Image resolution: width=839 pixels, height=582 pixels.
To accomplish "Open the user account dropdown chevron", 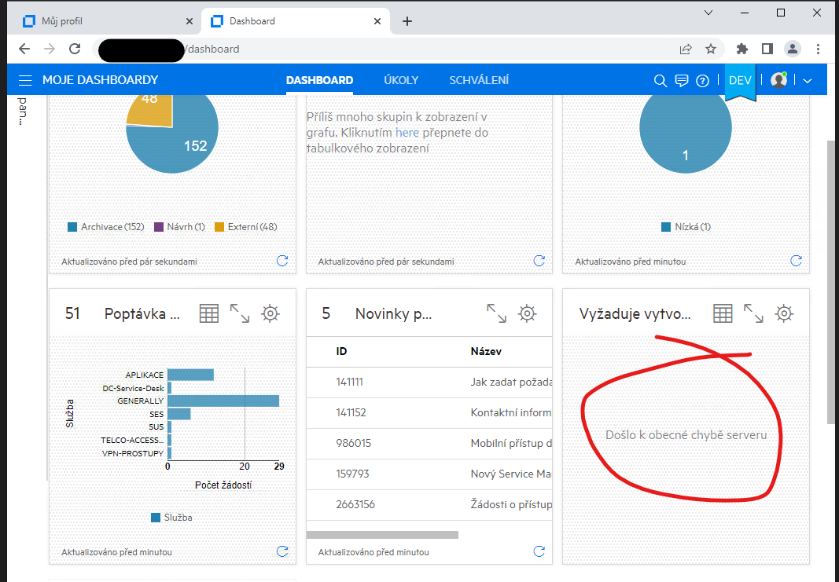I will 807,80.
